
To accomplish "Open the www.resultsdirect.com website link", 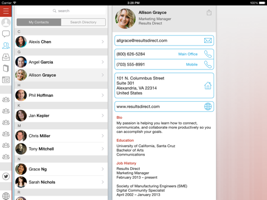I will pos(138,107).
